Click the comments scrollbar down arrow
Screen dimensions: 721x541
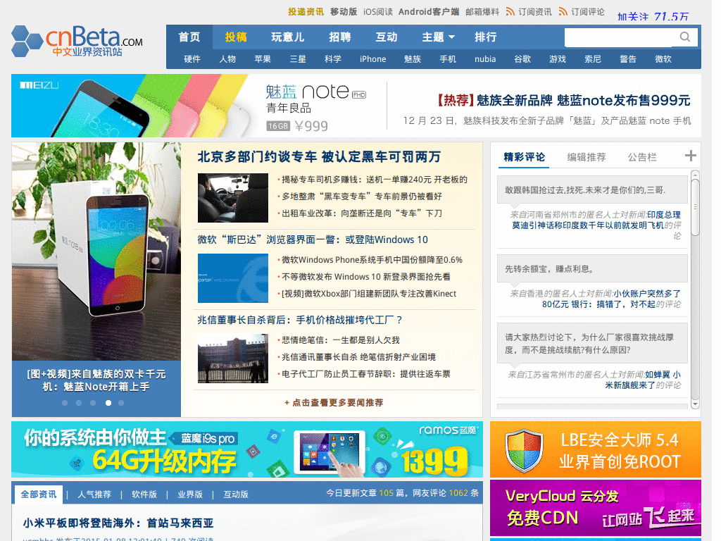695,404
